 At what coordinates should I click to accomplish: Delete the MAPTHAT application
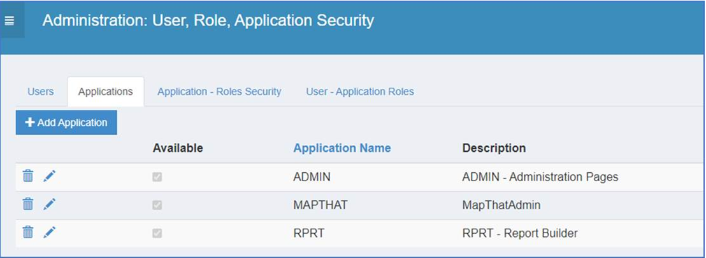pos(28,204)
